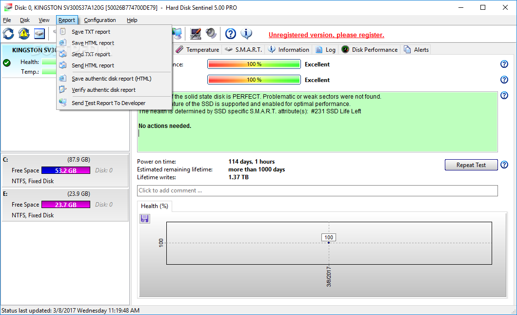Click the 3/8/2017 date label on graph
The width and height of the screenshot is (517, 315).
[x=329, y=277]
